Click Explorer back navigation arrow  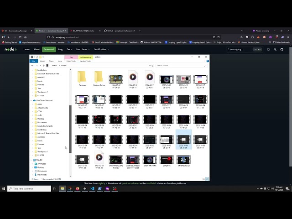[32, 66]
